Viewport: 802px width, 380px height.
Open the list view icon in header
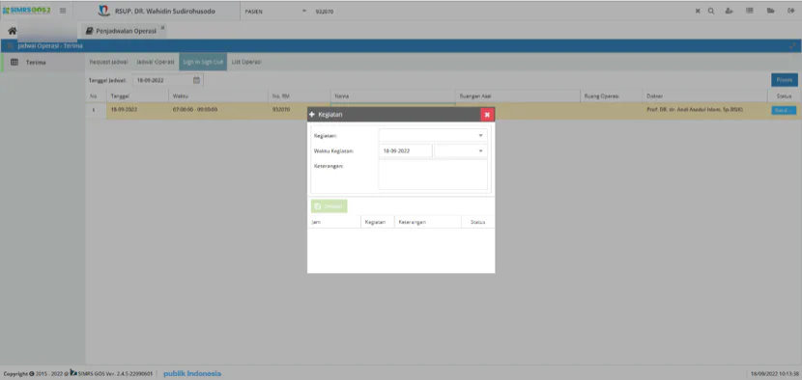749,11
